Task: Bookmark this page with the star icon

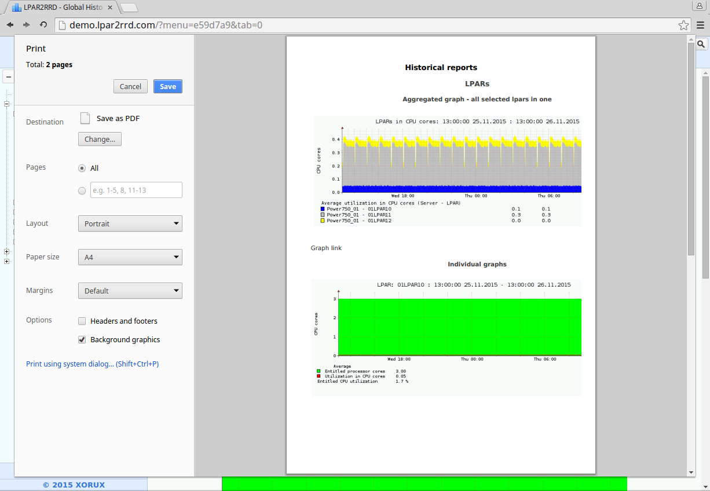Action: pyautogui.click(x=683, y=25)
